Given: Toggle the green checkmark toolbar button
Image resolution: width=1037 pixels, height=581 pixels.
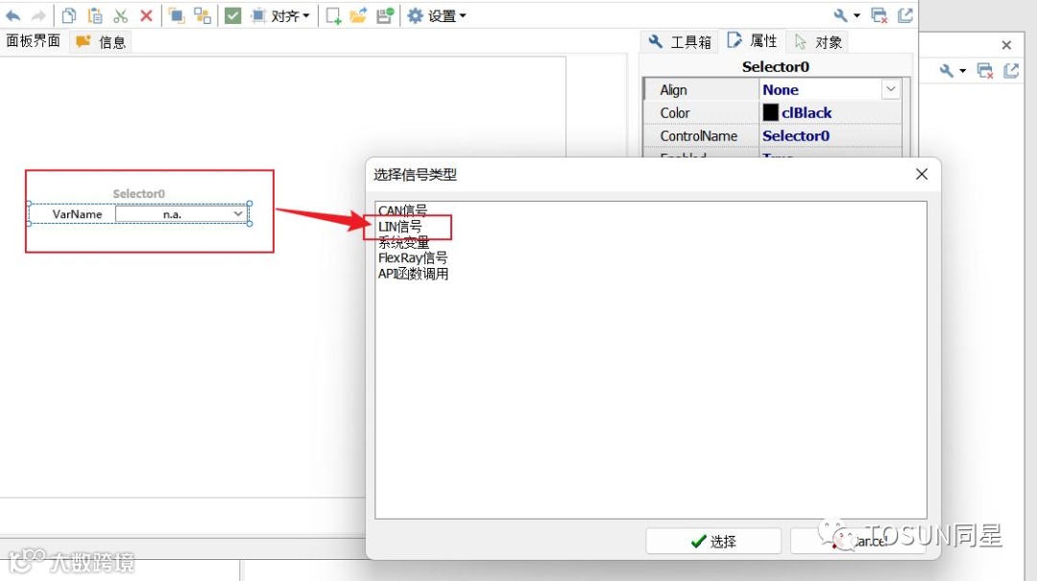Looking at the screenshot, I should [232, 16].
